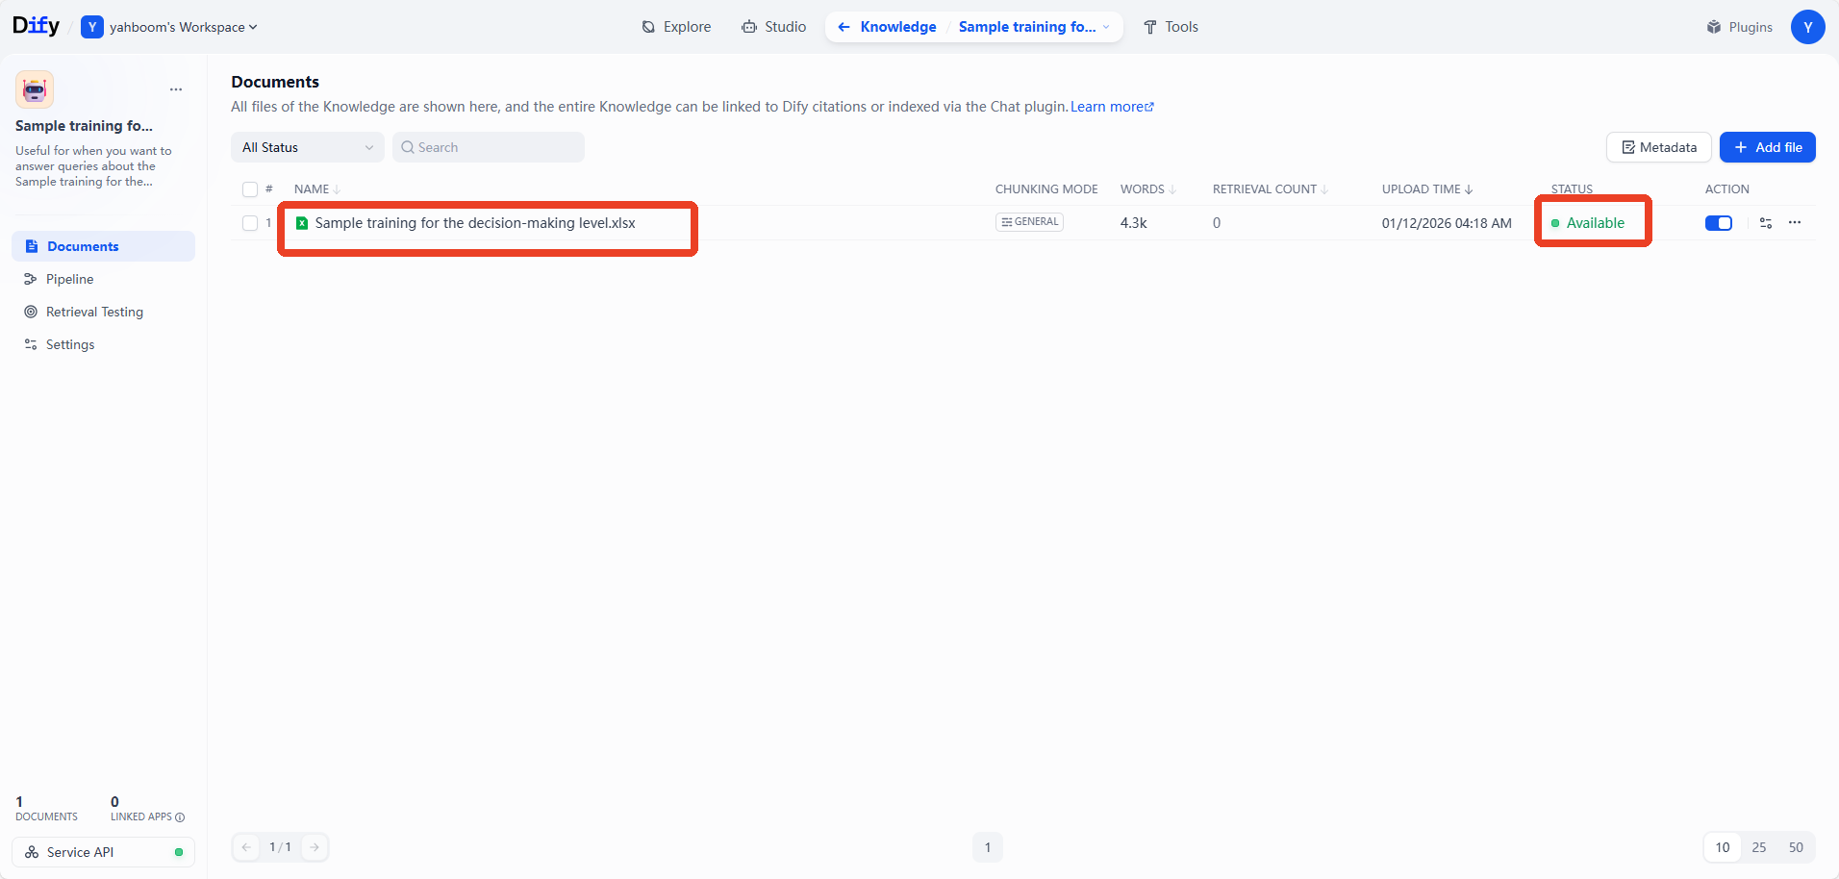
Task: Expand the Sample training fo... knowledge dropdown
Action: 1034,27
